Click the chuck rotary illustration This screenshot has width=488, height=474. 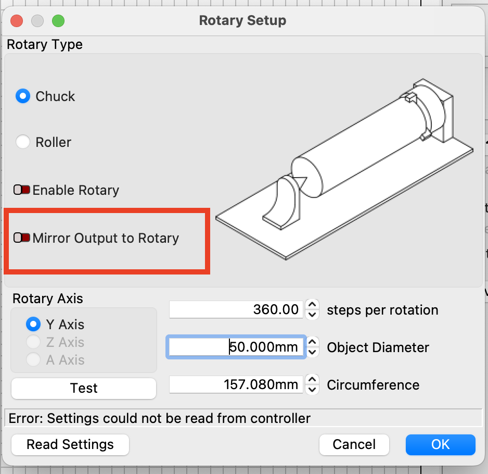point(344,169)
